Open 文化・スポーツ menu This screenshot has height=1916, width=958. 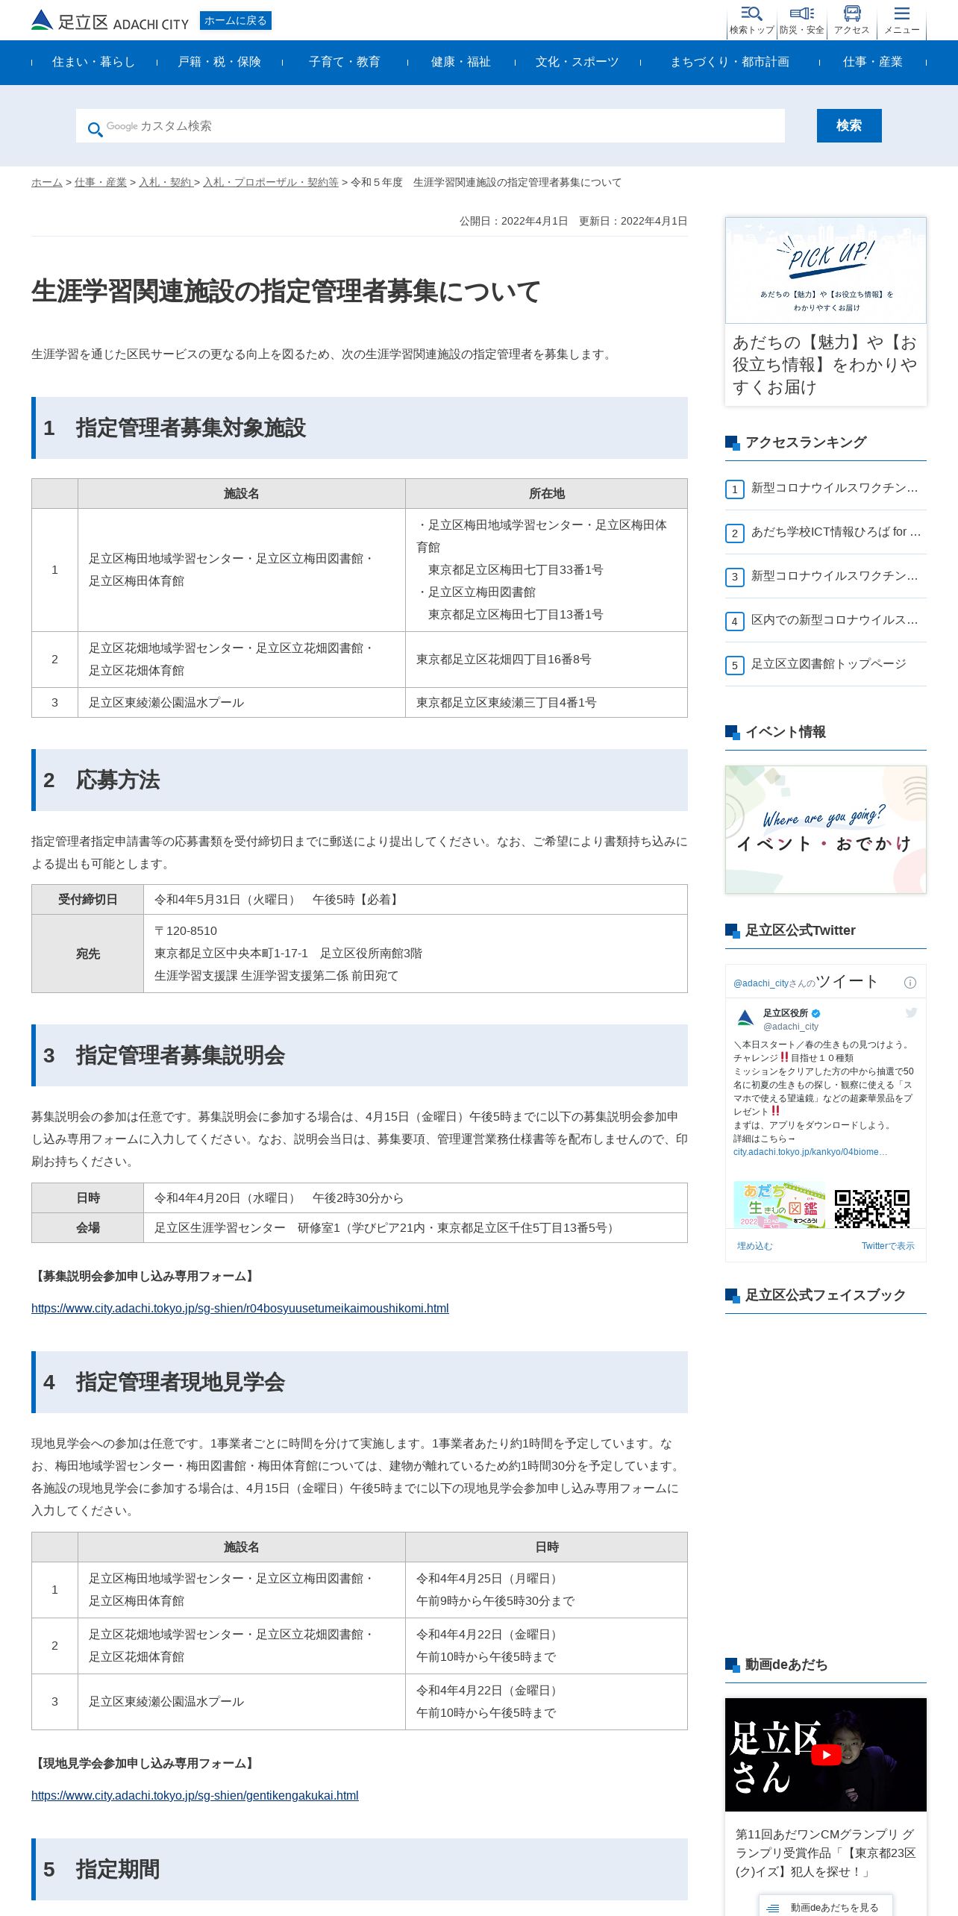[x=577, y=62]
